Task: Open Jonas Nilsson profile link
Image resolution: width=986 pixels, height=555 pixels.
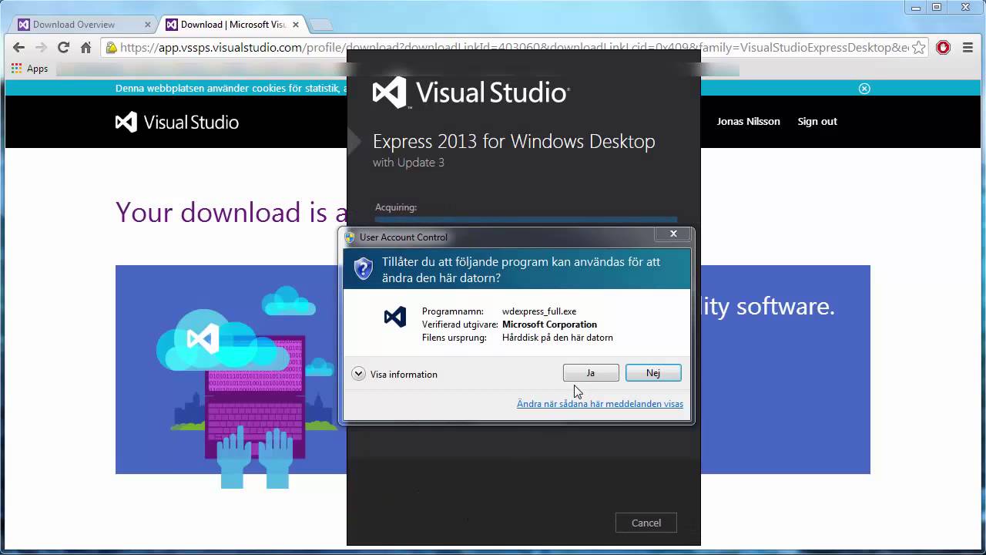Action: (x=748, y=121)
